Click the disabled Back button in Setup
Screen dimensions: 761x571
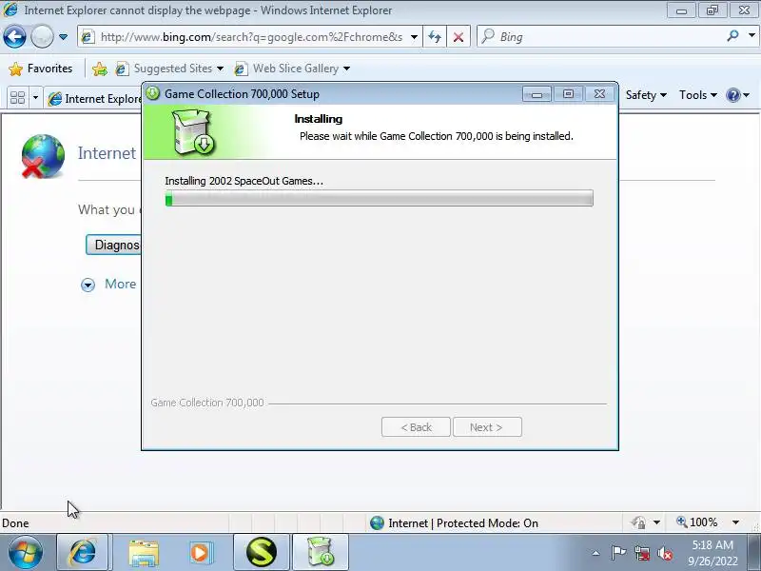tap(416, 427)
